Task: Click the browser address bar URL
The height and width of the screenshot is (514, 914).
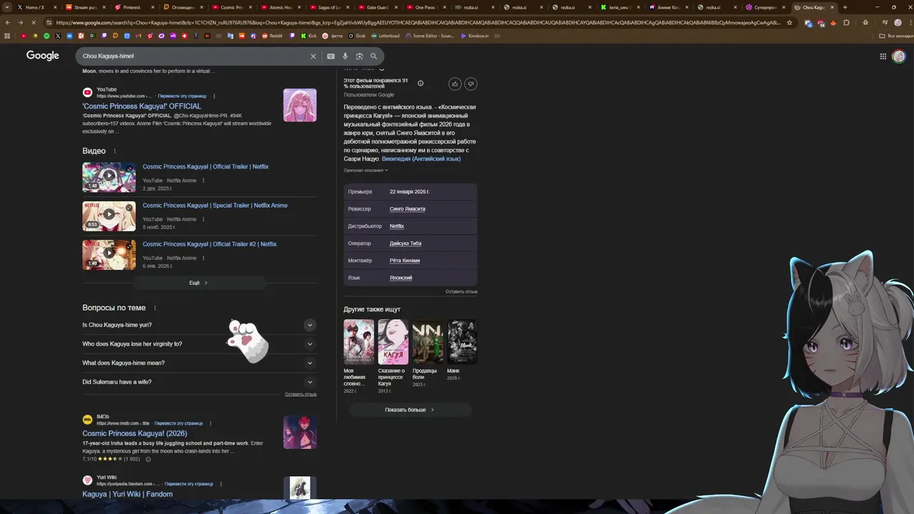Action: point(418,22)
